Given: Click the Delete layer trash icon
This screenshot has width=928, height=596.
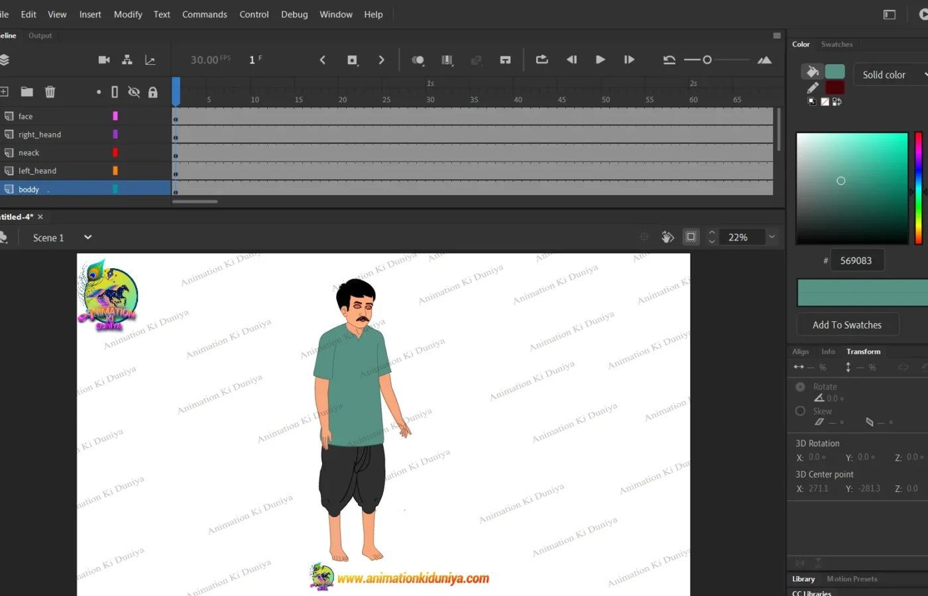Looking at the screenshot, I should click(x=50, y=92).
